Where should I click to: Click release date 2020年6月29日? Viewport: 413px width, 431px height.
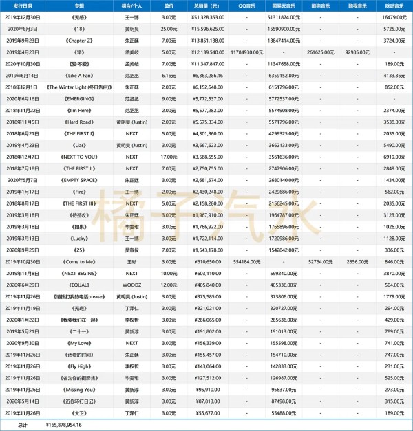click(23, 285)
